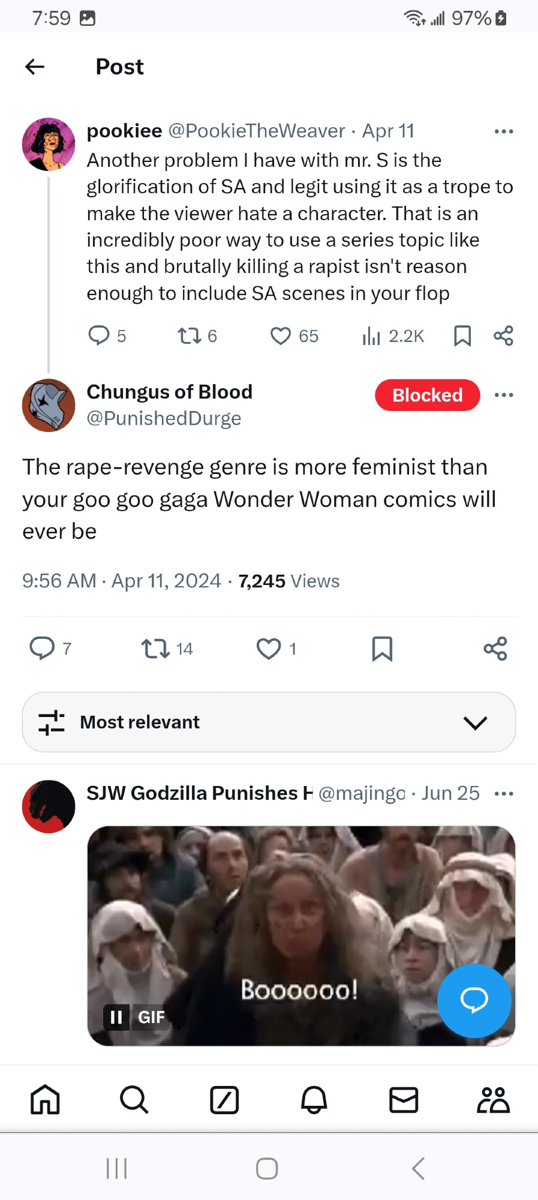The height and width of the screenshot is (1200, 538).
Task: Open the Search tab
Action: coord(134,1100)
